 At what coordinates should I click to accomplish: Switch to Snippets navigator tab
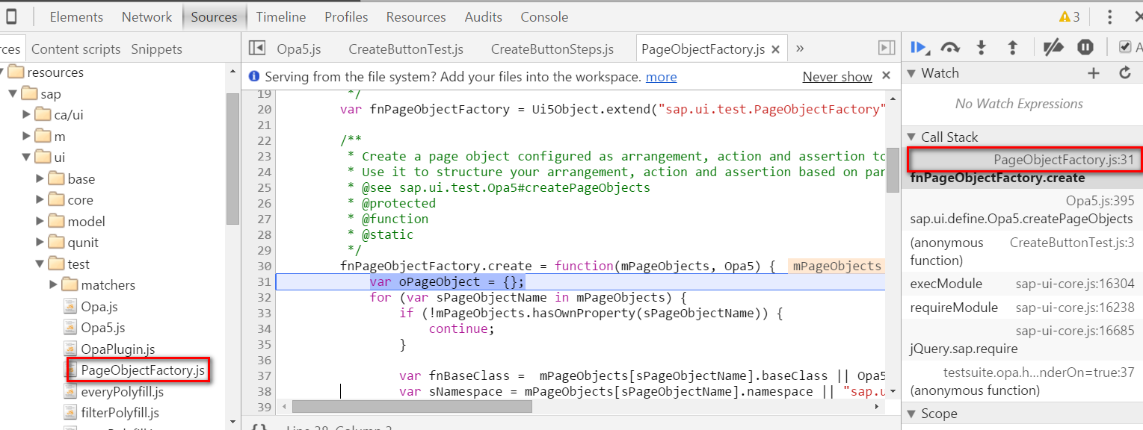156,49
